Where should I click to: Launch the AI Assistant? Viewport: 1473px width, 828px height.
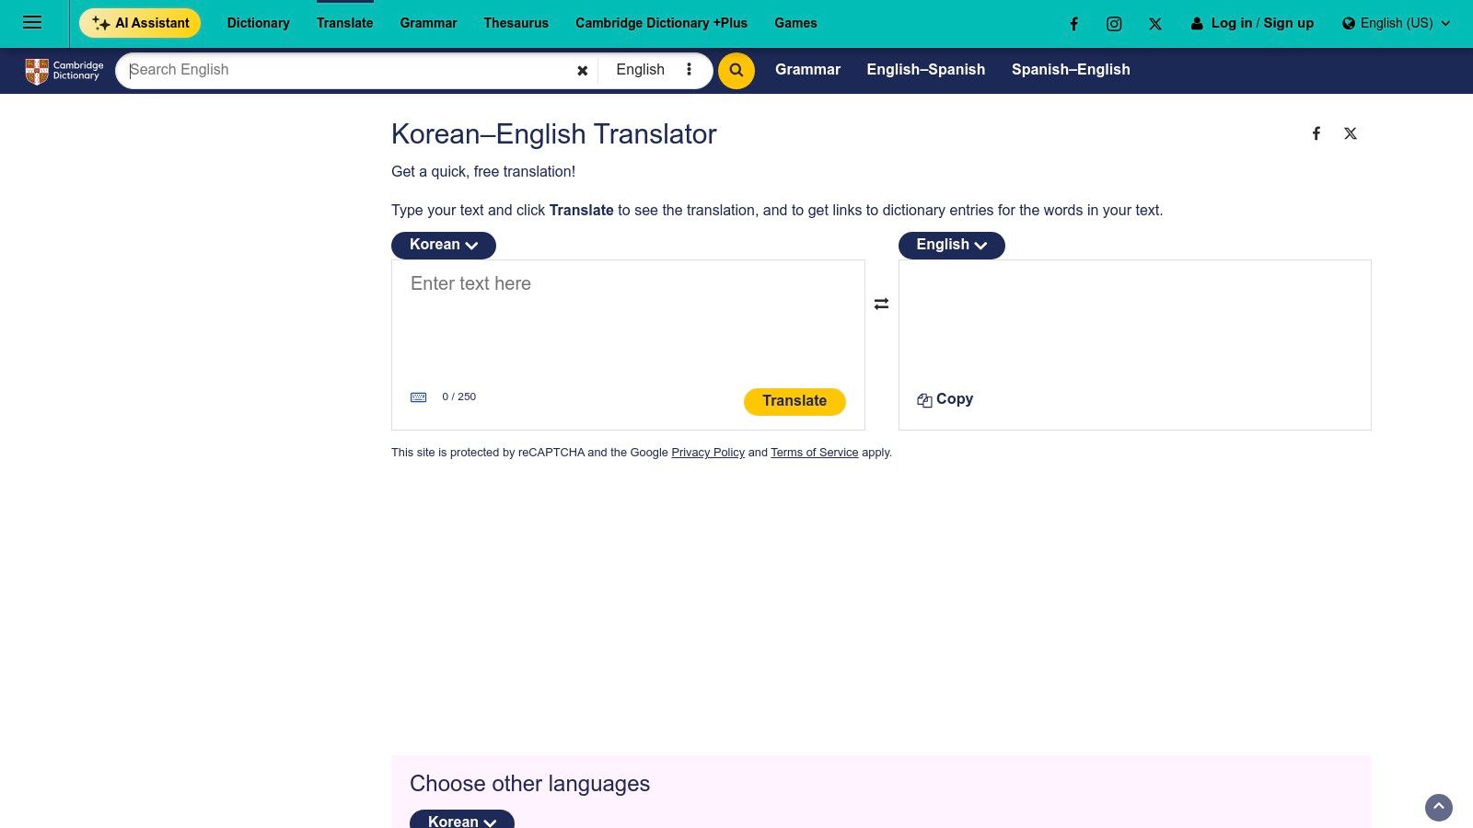point(140,22)
